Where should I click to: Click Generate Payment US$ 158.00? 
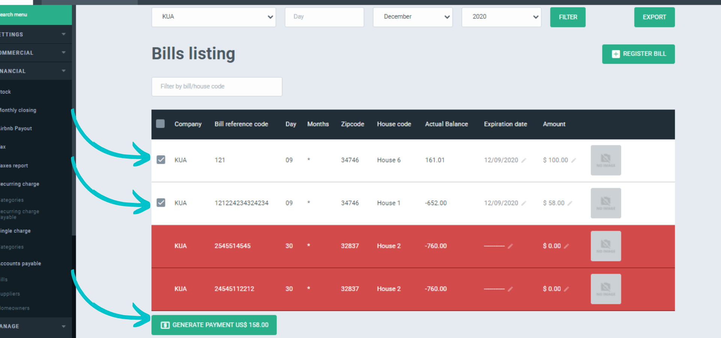pyautogui.click(x=214, y=325)
